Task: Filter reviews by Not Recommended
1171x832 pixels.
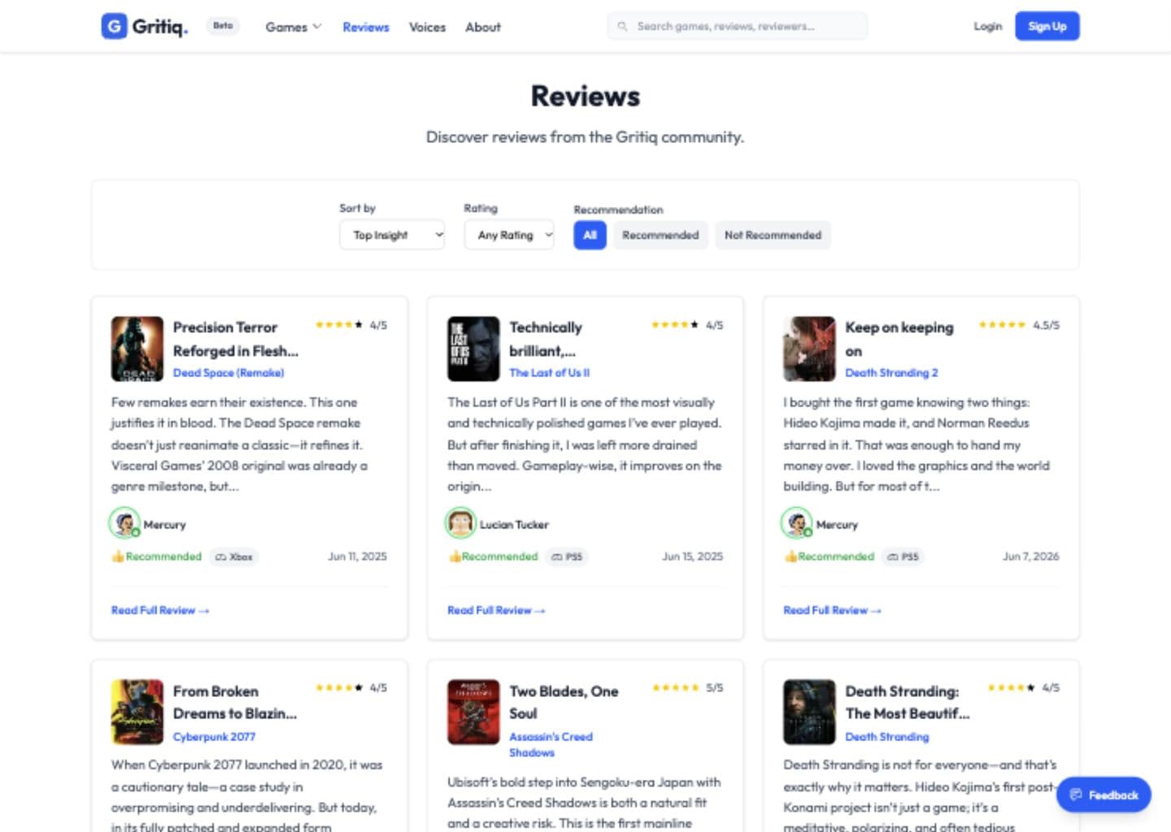Action: [x=773, y=235]
